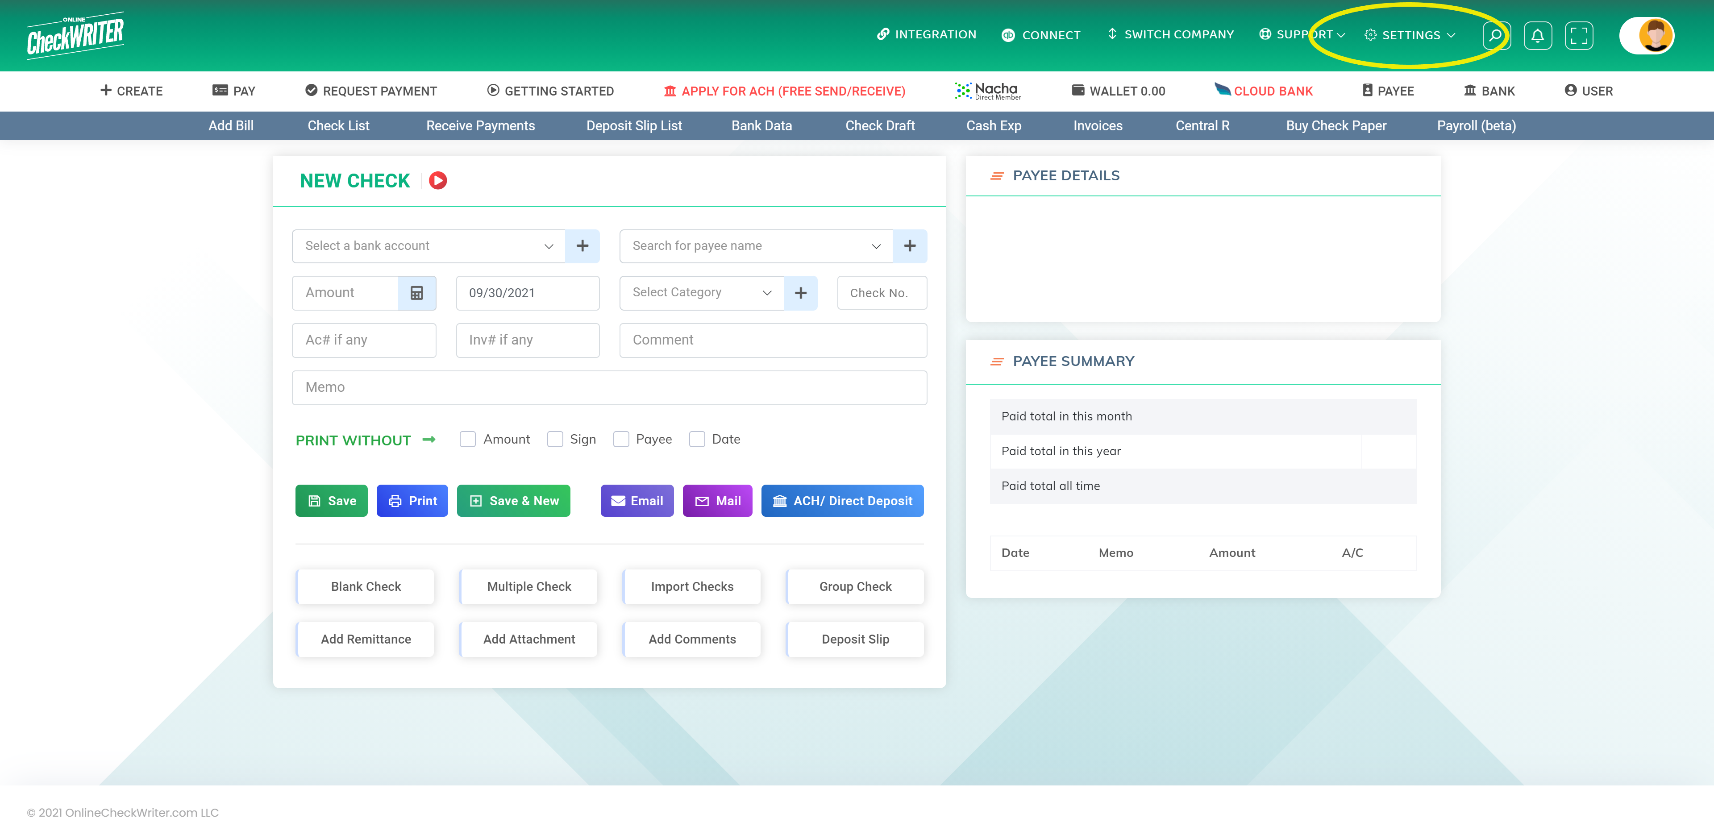Image resolution: width=1714 pixels, height=839 pixels.
Task: Click Import Checks button
Action: (692, 586)
